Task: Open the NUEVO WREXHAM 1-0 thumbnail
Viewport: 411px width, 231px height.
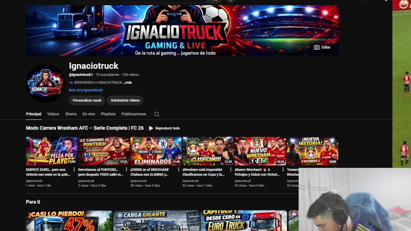Action: tap(260, 151)
